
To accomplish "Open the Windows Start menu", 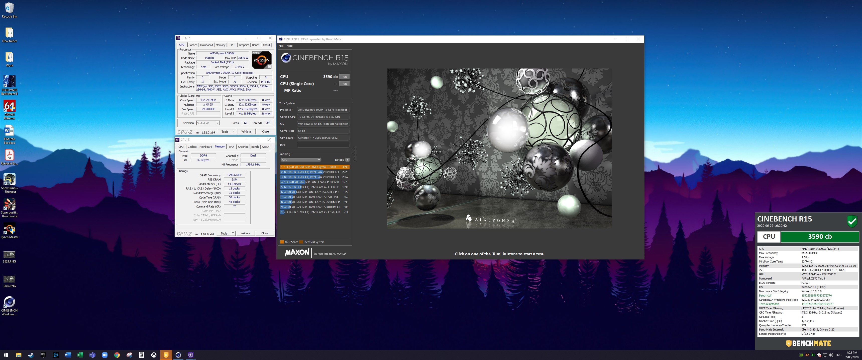I will pyautogui.click(x=6, y=355).
